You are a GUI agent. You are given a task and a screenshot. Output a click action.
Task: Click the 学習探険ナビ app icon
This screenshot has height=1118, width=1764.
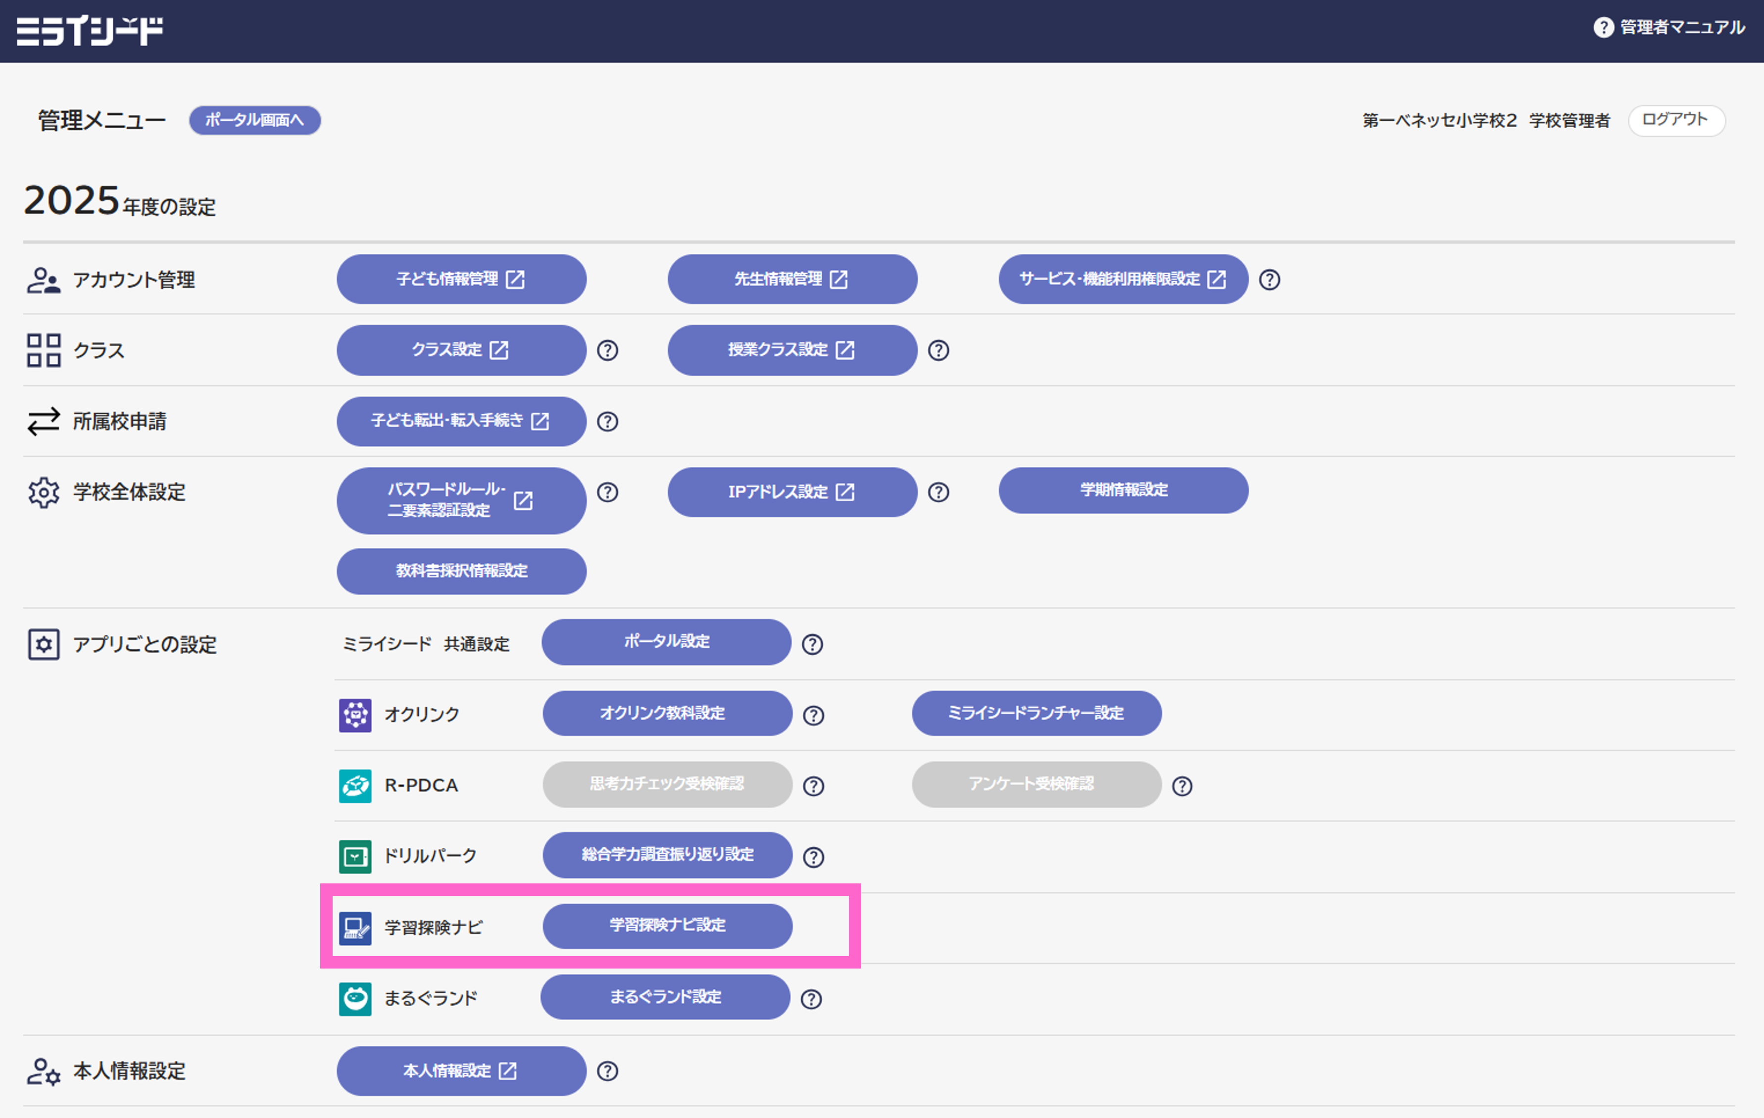point(355,927)
